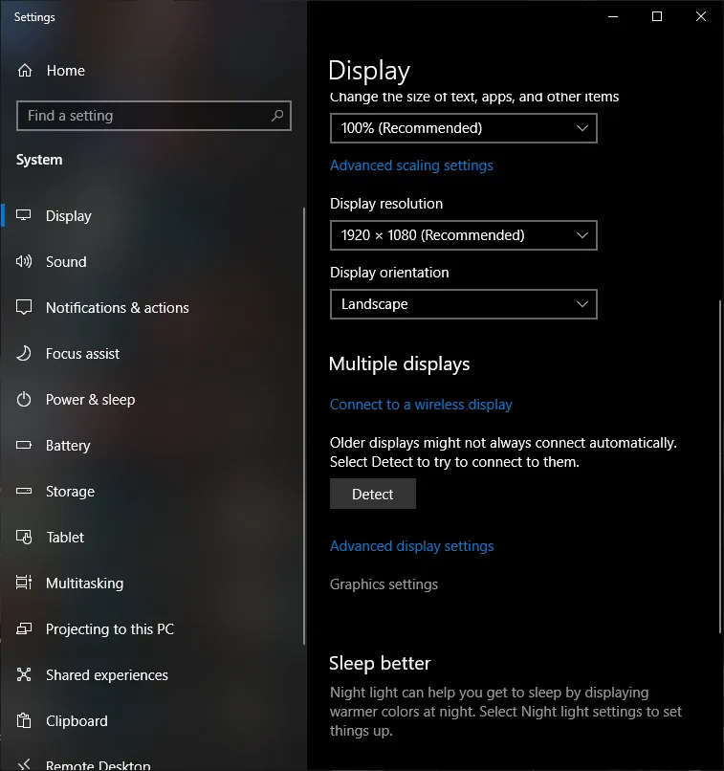724x771 pixels.
Task: Open Advanced display settings link
Action: coord(411,546)
